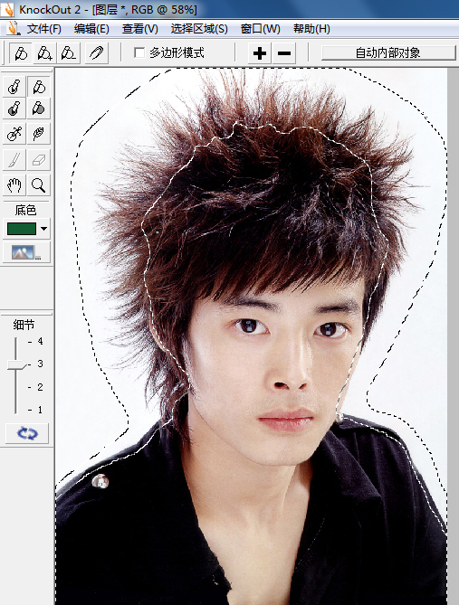Viewport: 459px width, 605px height.
Task: Select the outside object tool in sidebar
Action: [x=39, y=87]
